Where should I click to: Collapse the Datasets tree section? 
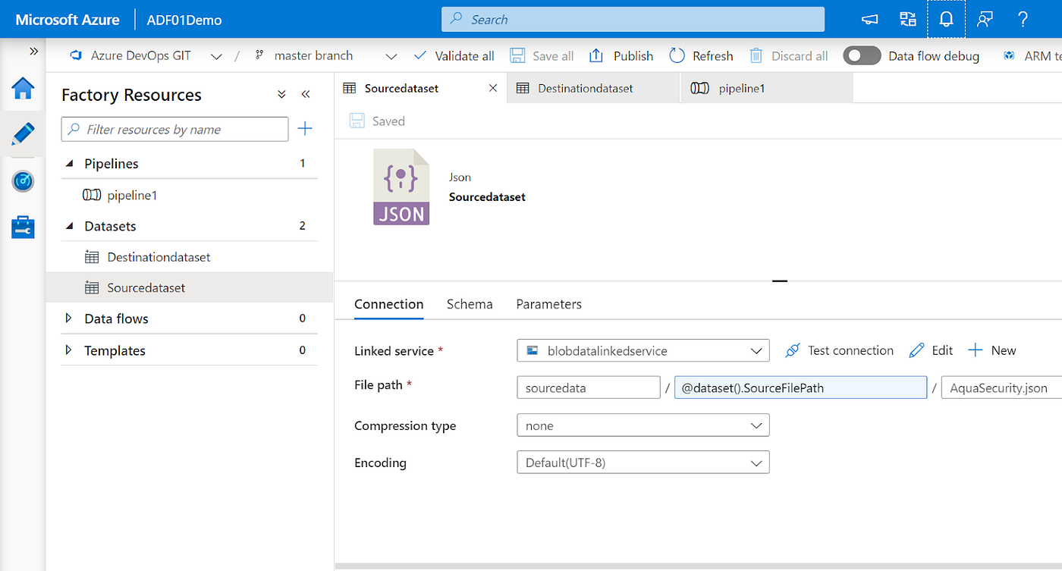point(70,226)
